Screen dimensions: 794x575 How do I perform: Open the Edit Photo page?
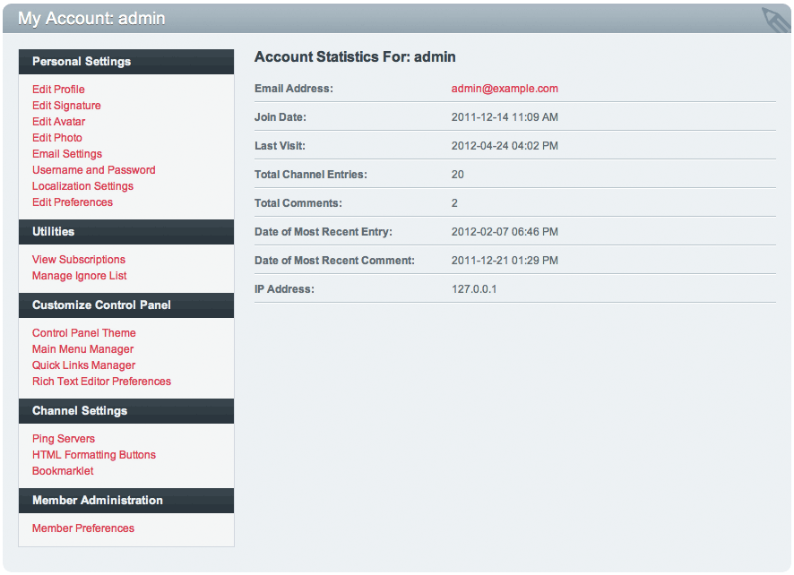(56, 137)
